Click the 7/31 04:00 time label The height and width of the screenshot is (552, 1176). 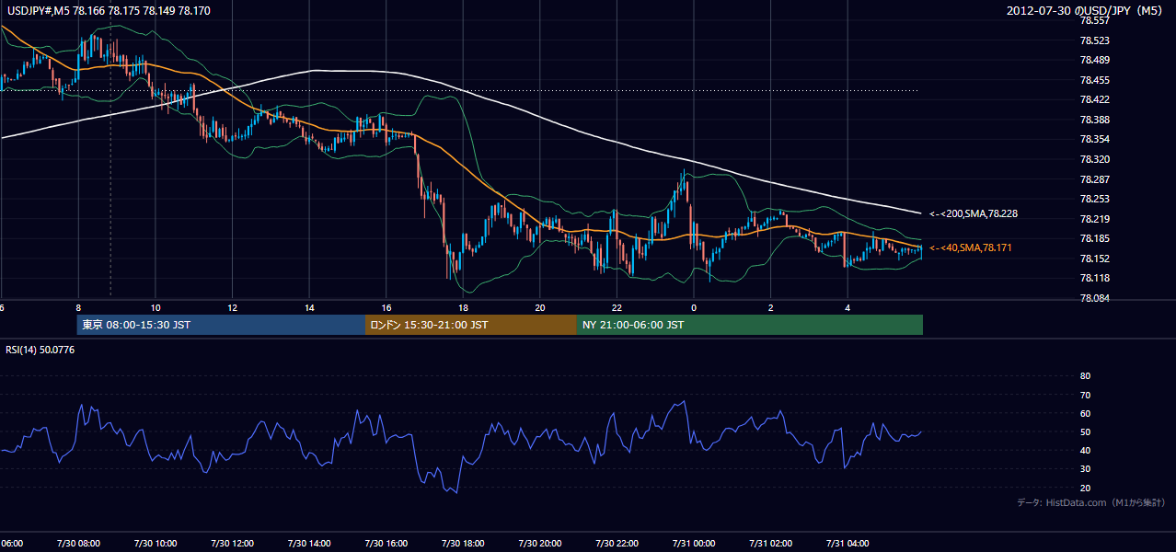(847, 543)
